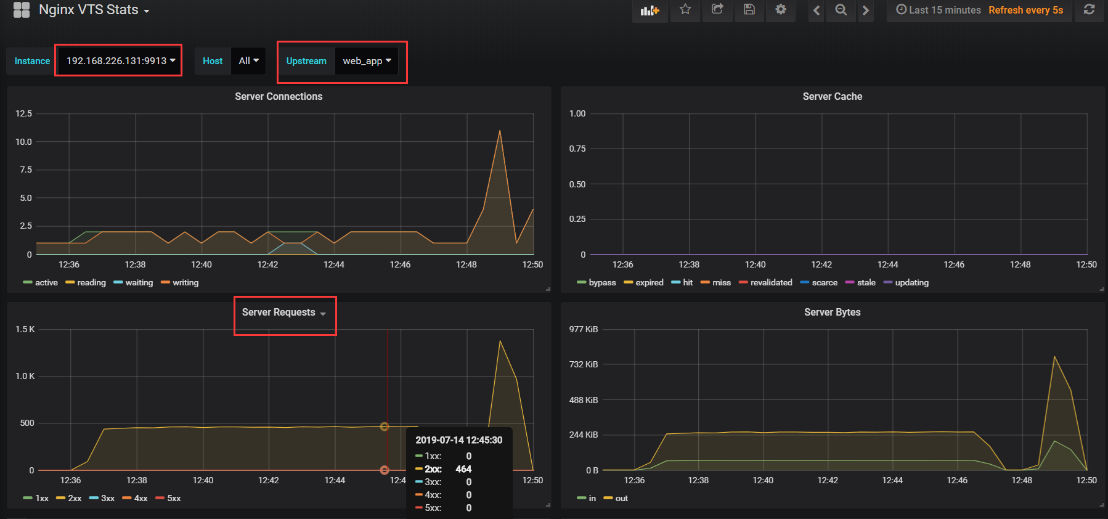Image resolution: width=1108 pixels, height=519 pixels.
Task: Save the dashboard with disk icon
Action: click(749, 10)
